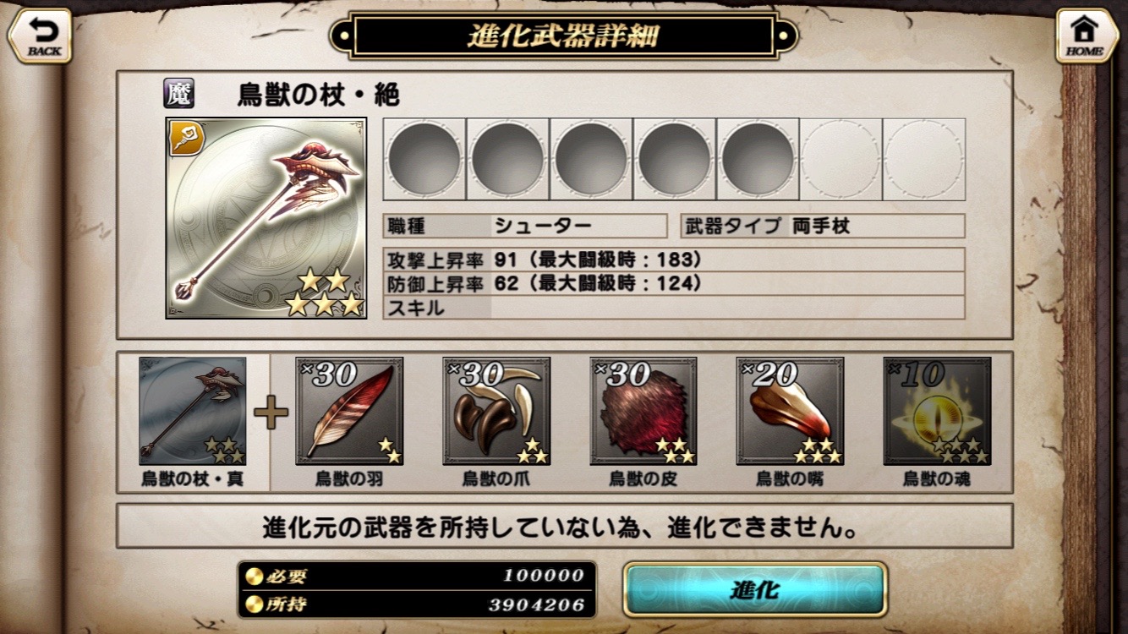Tap the 鳥獣の羽 feather material icon
This screenshot has width=1128, height=634.
tap(349, 411)
